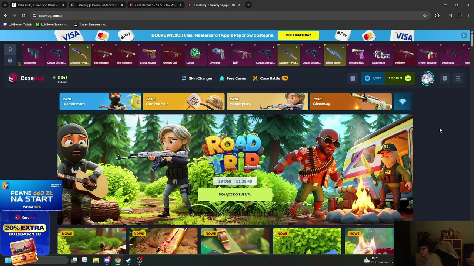Bookmark this page with the star icon
The height and width of the screenshot is (266, 474).
point(425,16)
